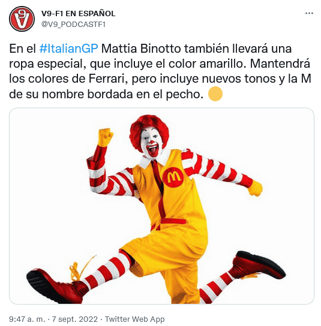Viewport: 321px width, 326px height.
Task: Follow the #ItalianGP hashtag link
Action: coord(68,49)
